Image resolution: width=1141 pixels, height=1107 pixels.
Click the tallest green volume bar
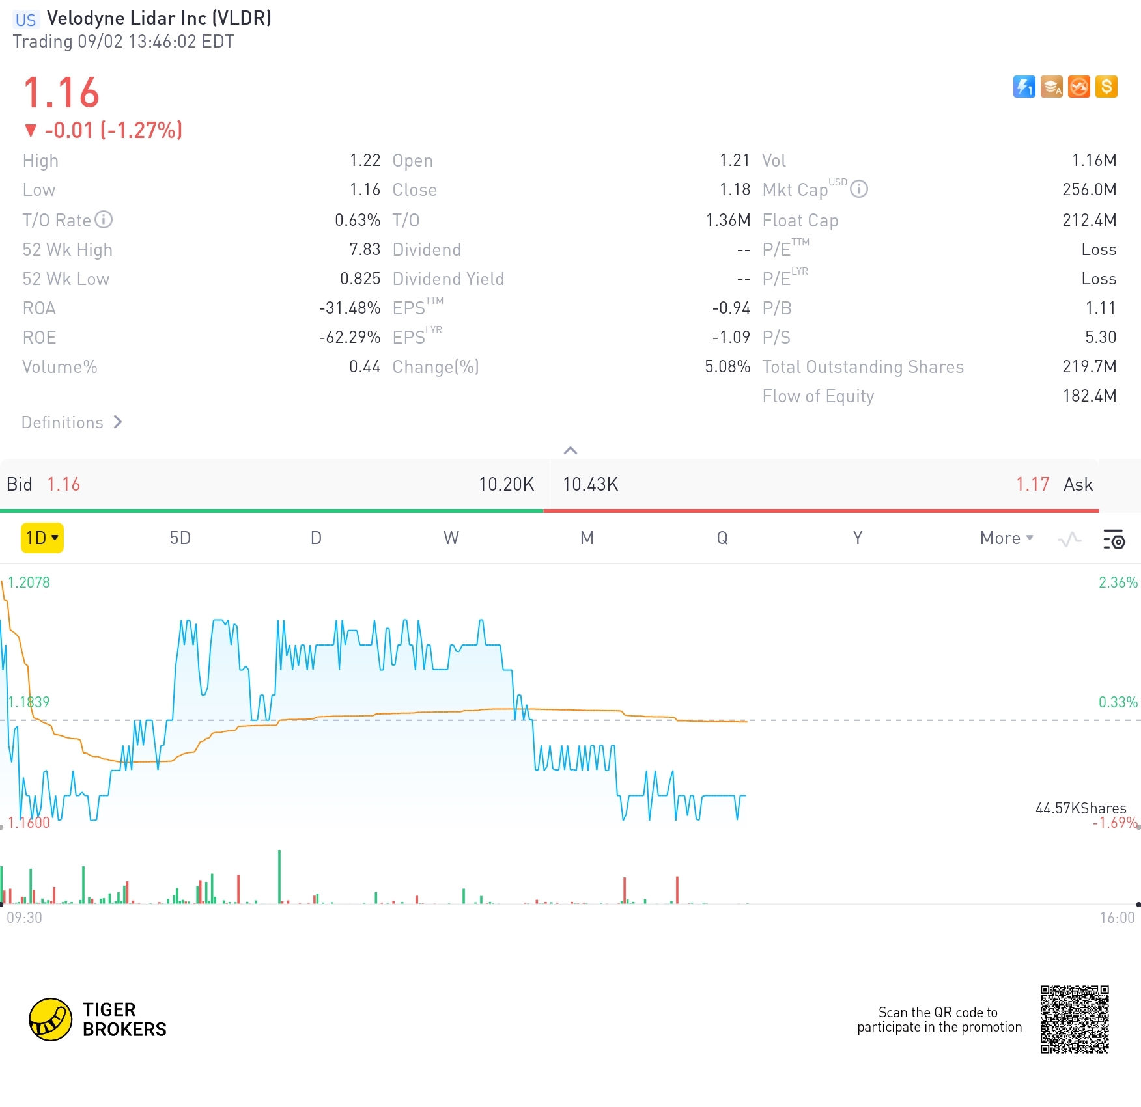pyautogui.click(x=279, y=877)
